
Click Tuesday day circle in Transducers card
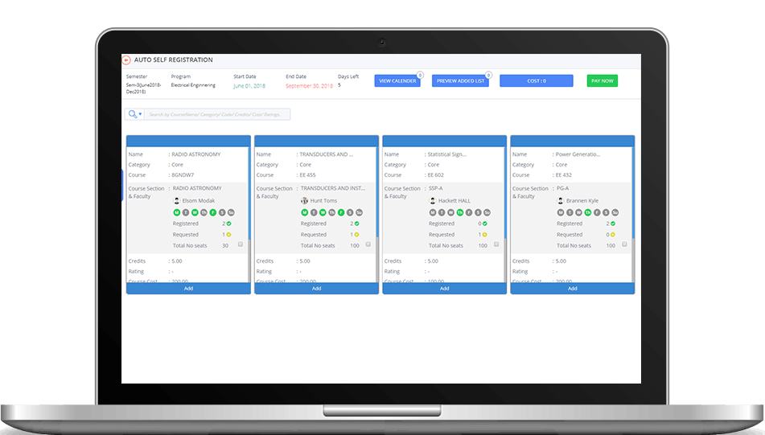(314, 212)
